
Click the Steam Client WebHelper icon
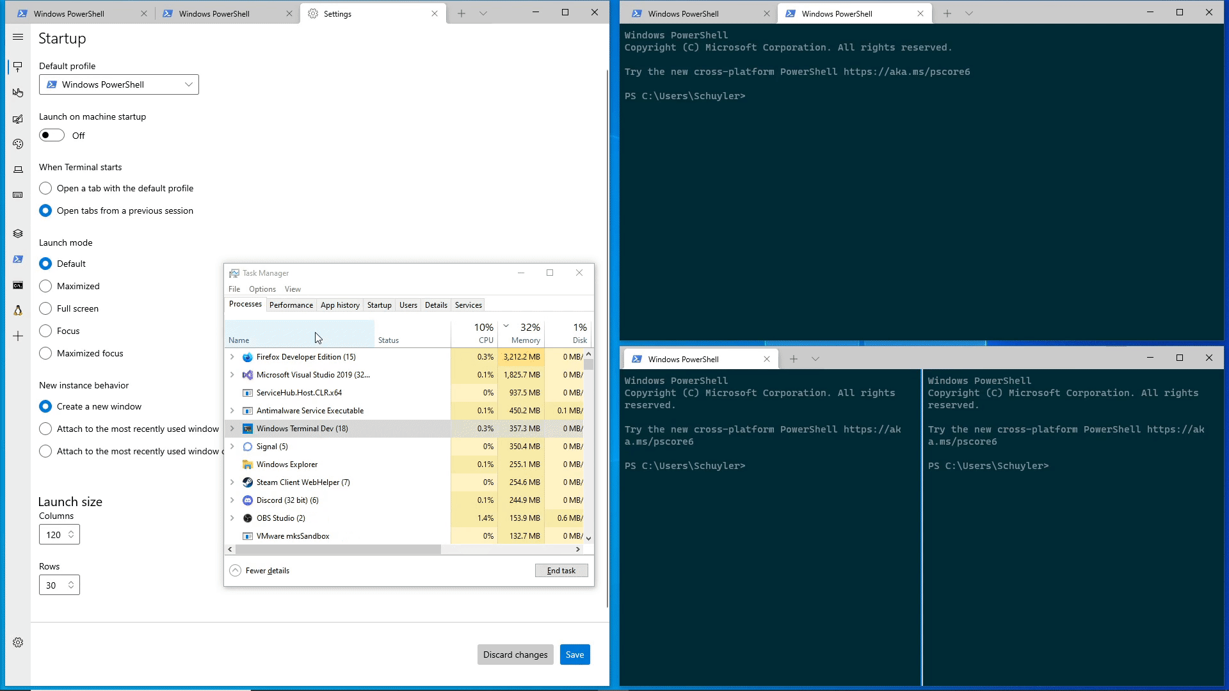point(248,482)
